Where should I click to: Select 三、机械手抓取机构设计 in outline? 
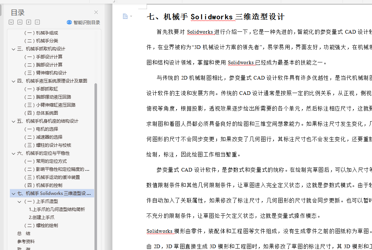point(41,49)
